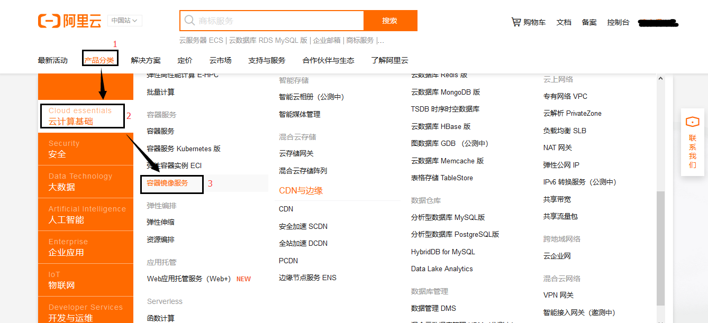Screen dimensions: 708x323
Task: Open 容器服务 Kubernetes 版
Action: pos(184,149)
